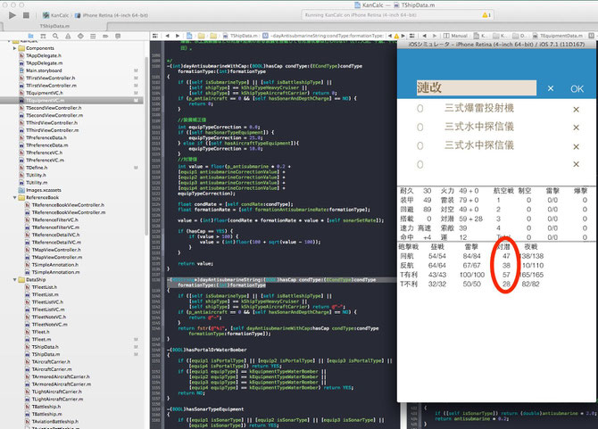This screenshot has height=429, width=598.
Task: Go forward in assistant editor jump bar
Action: [x=435, y=36]
